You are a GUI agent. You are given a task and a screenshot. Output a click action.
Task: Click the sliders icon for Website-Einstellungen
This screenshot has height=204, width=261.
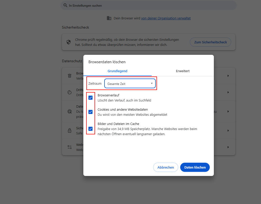click(x=70, y=147)
